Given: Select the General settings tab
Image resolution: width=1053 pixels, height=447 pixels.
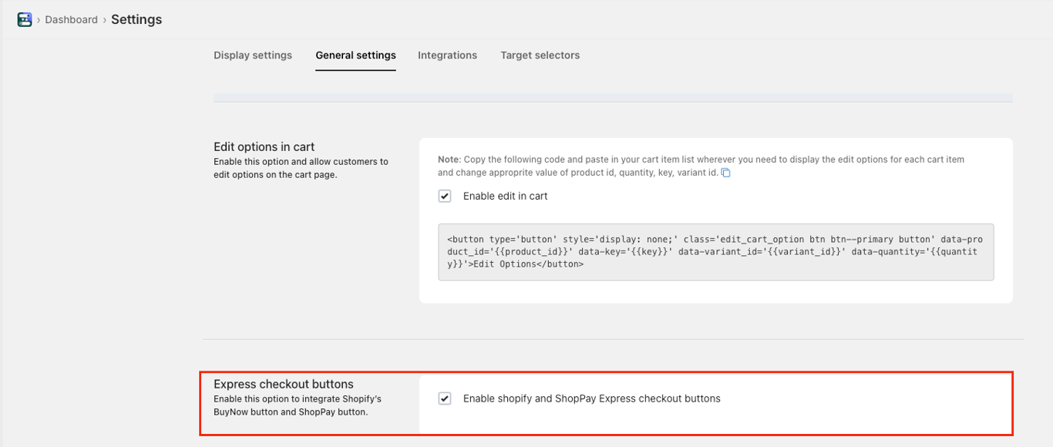Looking at the screenshot, I should tap(355, 55).
